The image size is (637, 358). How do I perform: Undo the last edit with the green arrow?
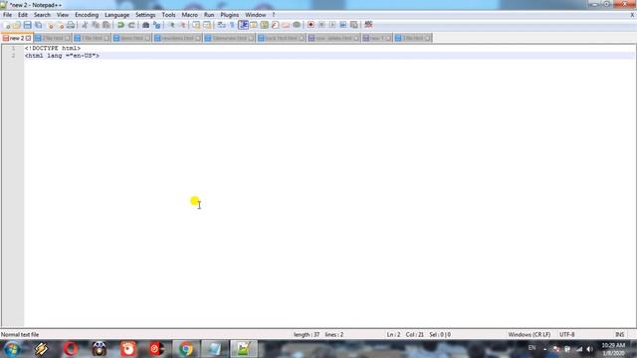pyautogui.click(x=120, y=25)
